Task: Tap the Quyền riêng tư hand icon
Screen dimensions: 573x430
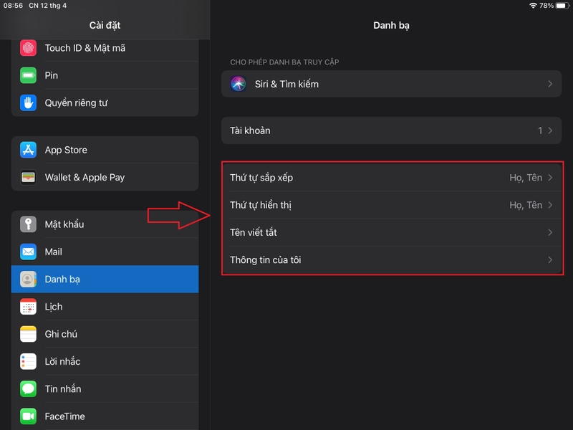Action: tap(28, 102)
